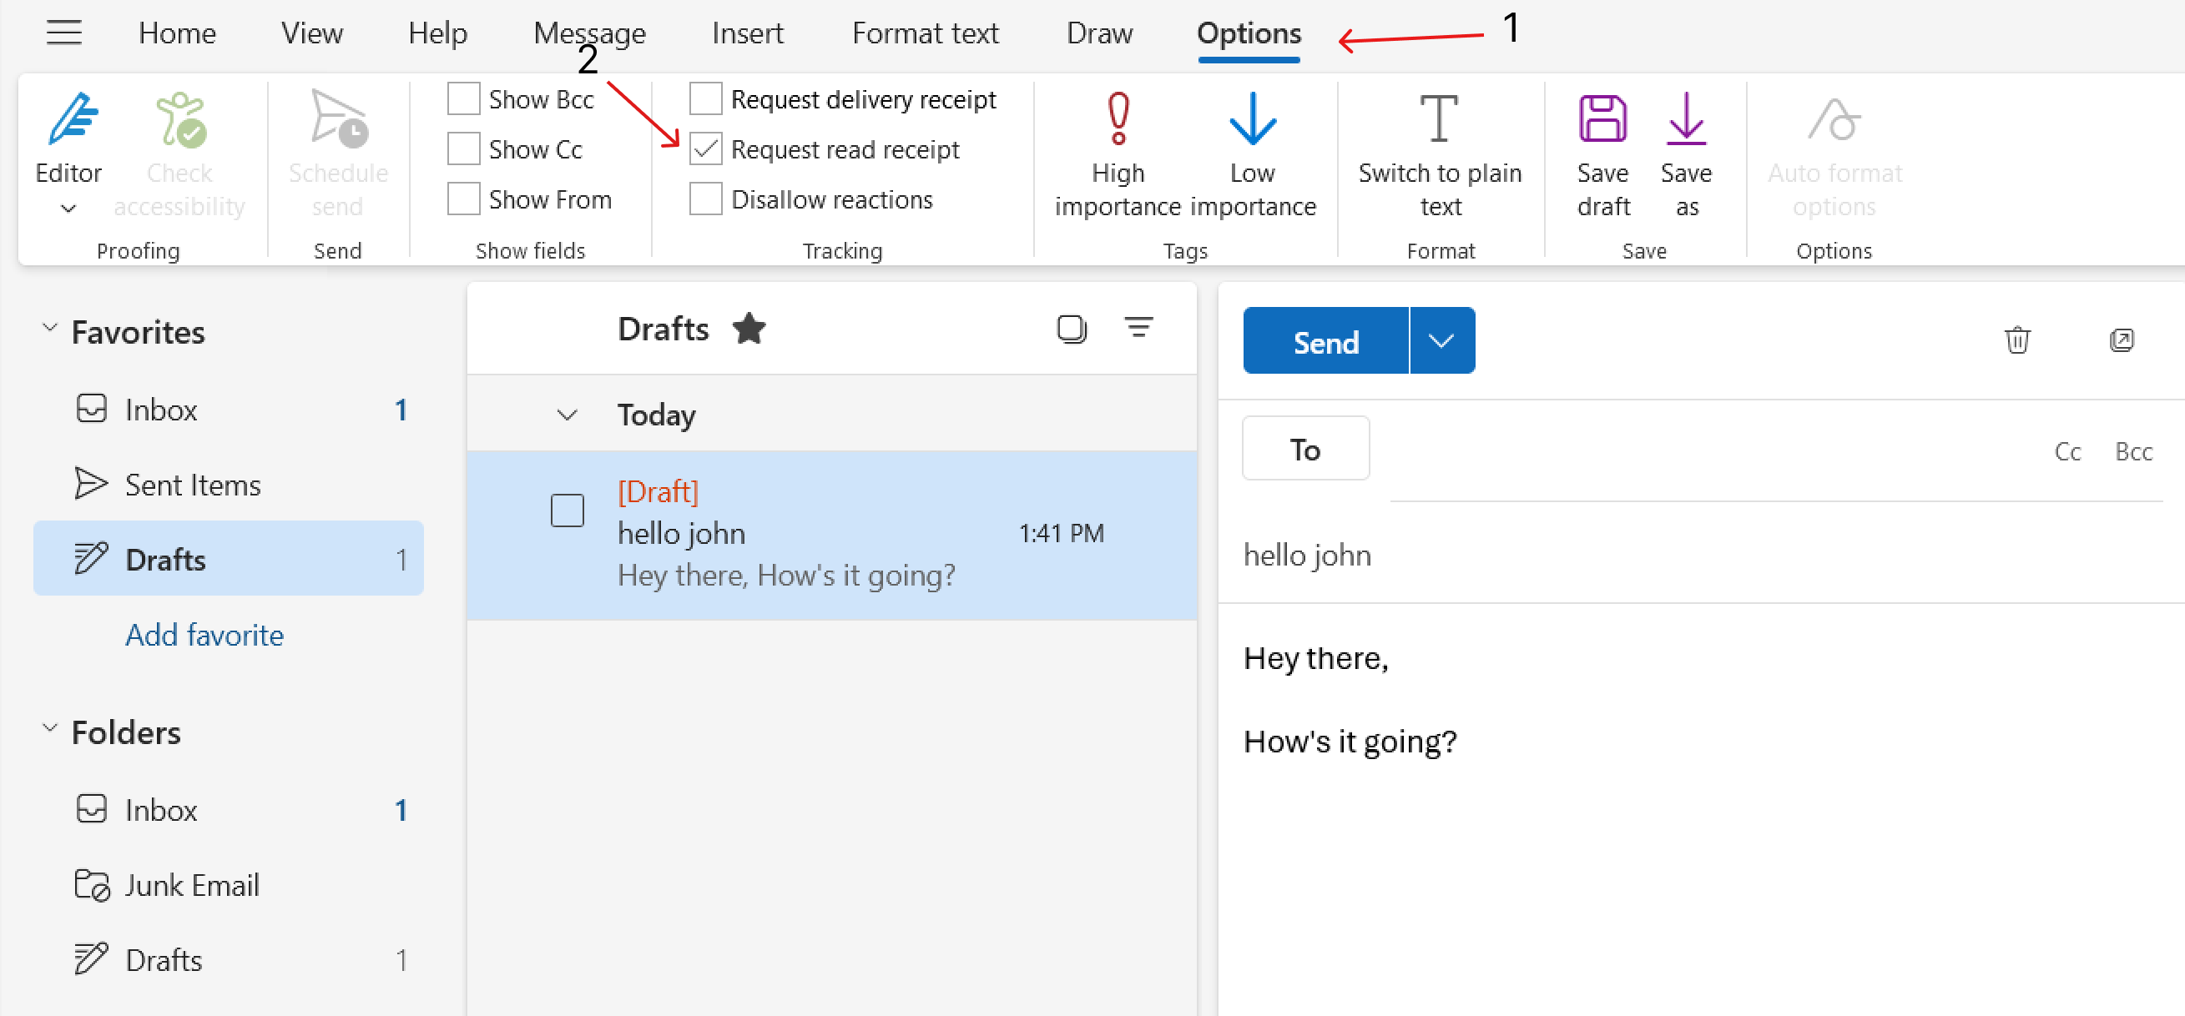This screenshot has height=1016, width=2185.
Task: Uncheck Request read receipt
Action: click(x=706, y=149)
